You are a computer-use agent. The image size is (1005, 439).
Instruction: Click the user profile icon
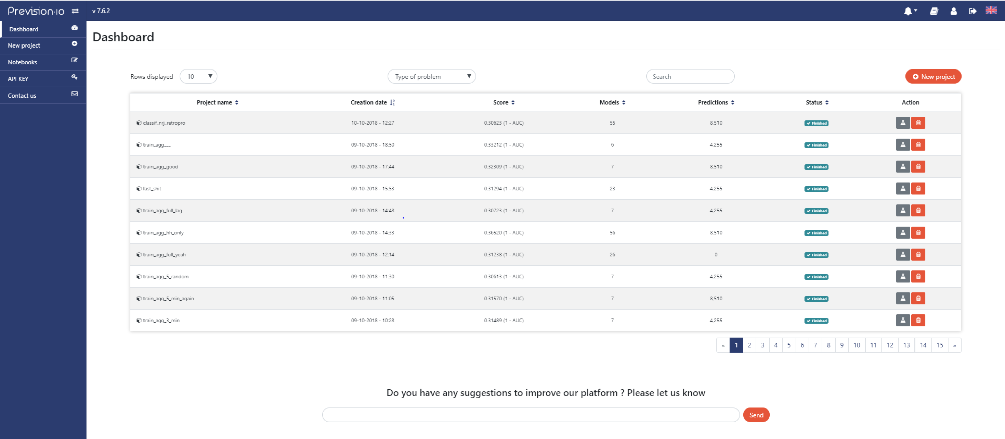click(x=954, y=11)
